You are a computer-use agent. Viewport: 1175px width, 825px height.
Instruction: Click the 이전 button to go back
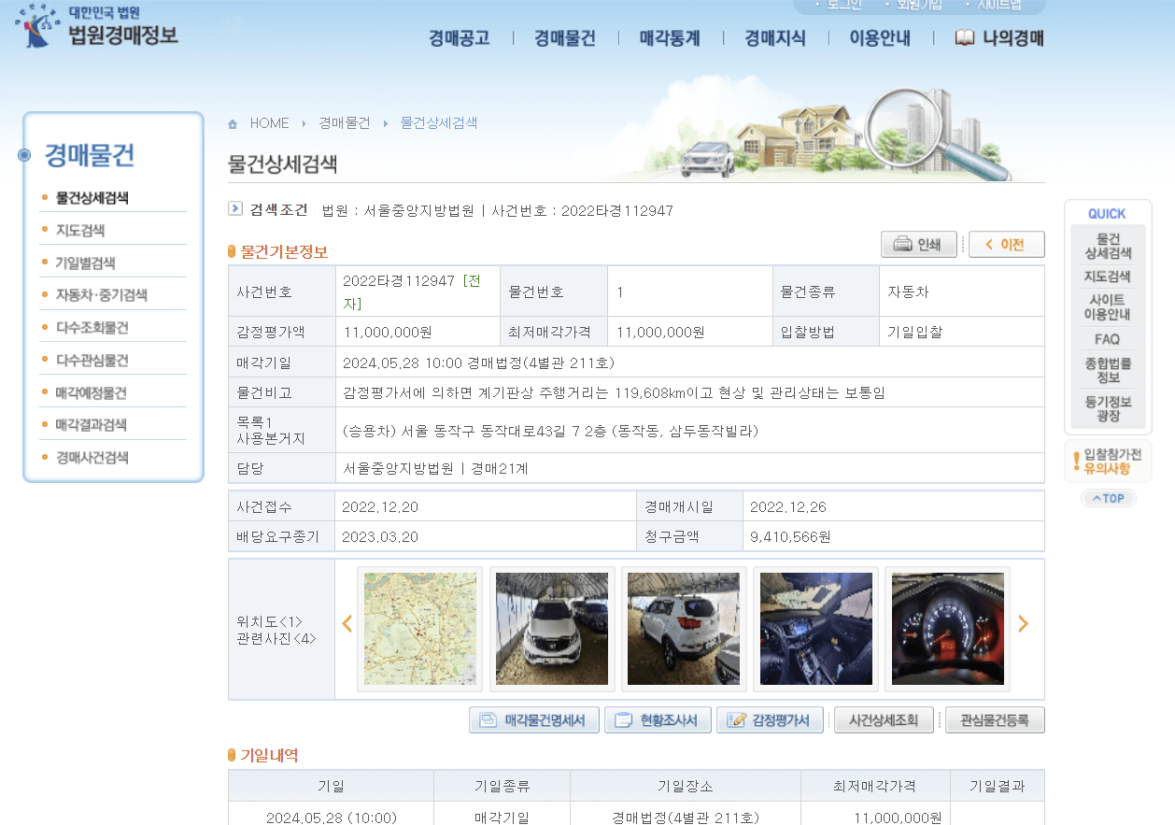[1006, 244]
